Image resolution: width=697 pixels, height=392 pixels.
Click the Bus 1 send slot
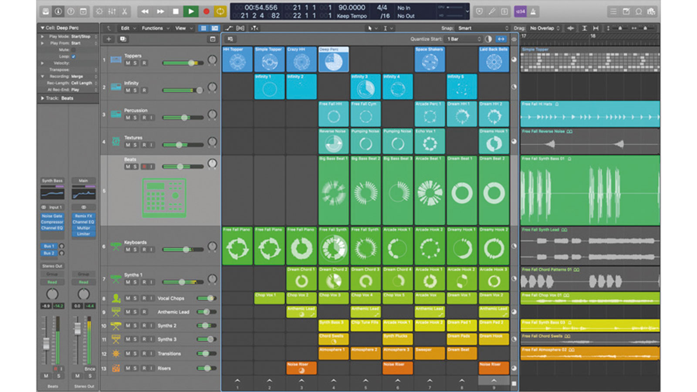coord(49,247)
